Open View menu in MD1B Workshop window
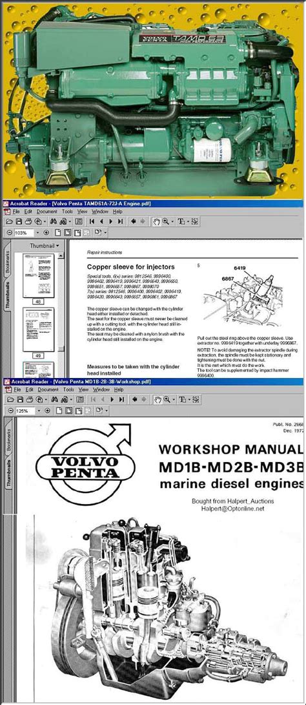The image size is (306, 705). (83, 390)
